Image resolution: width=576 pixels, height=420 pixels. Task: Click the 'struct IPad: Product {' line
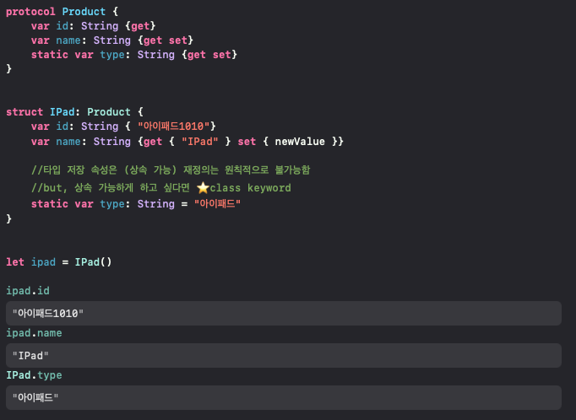point(74,112)
